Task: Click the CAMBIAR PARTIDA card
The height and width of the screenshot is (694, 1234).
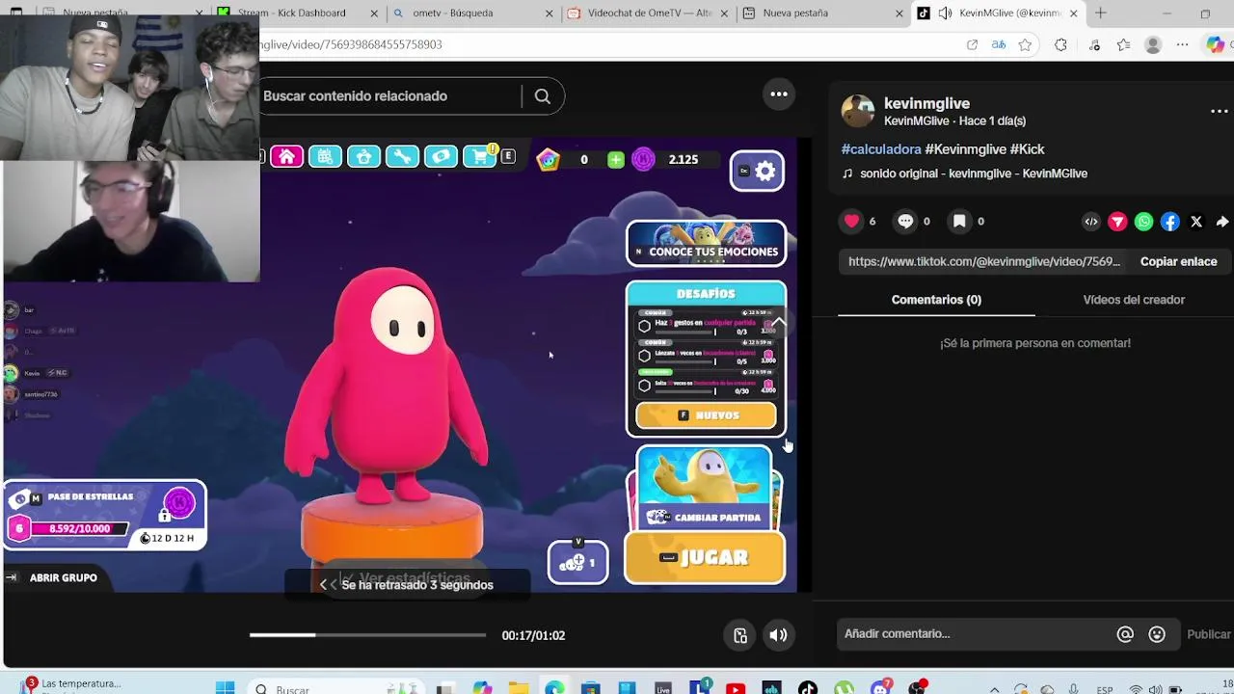Action: point(705,488)
